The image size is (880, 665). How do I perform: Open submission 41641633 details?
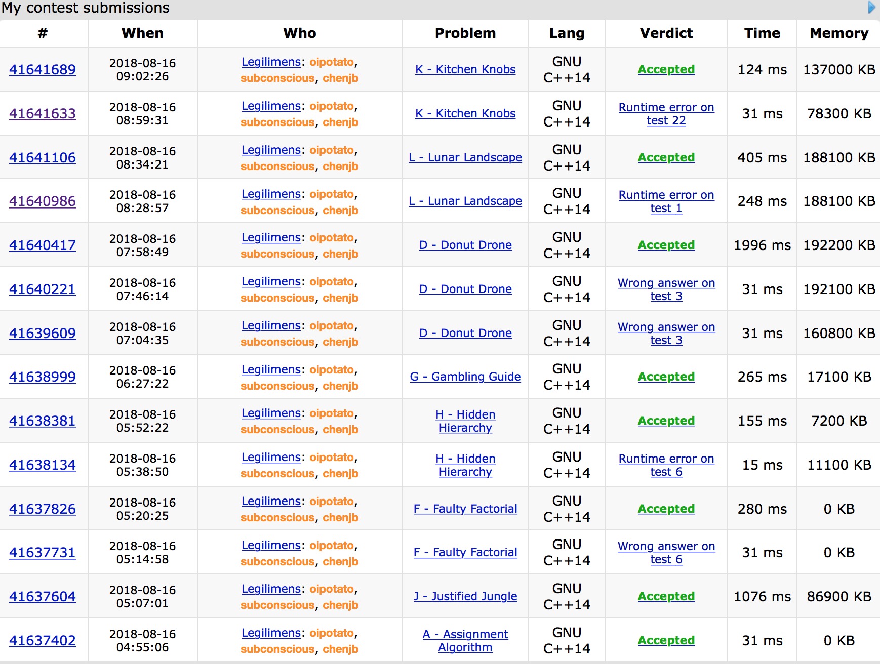point(43,113)
